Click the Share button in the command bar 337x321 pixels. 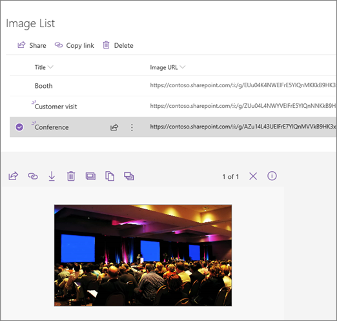click(x=32, y=45)
